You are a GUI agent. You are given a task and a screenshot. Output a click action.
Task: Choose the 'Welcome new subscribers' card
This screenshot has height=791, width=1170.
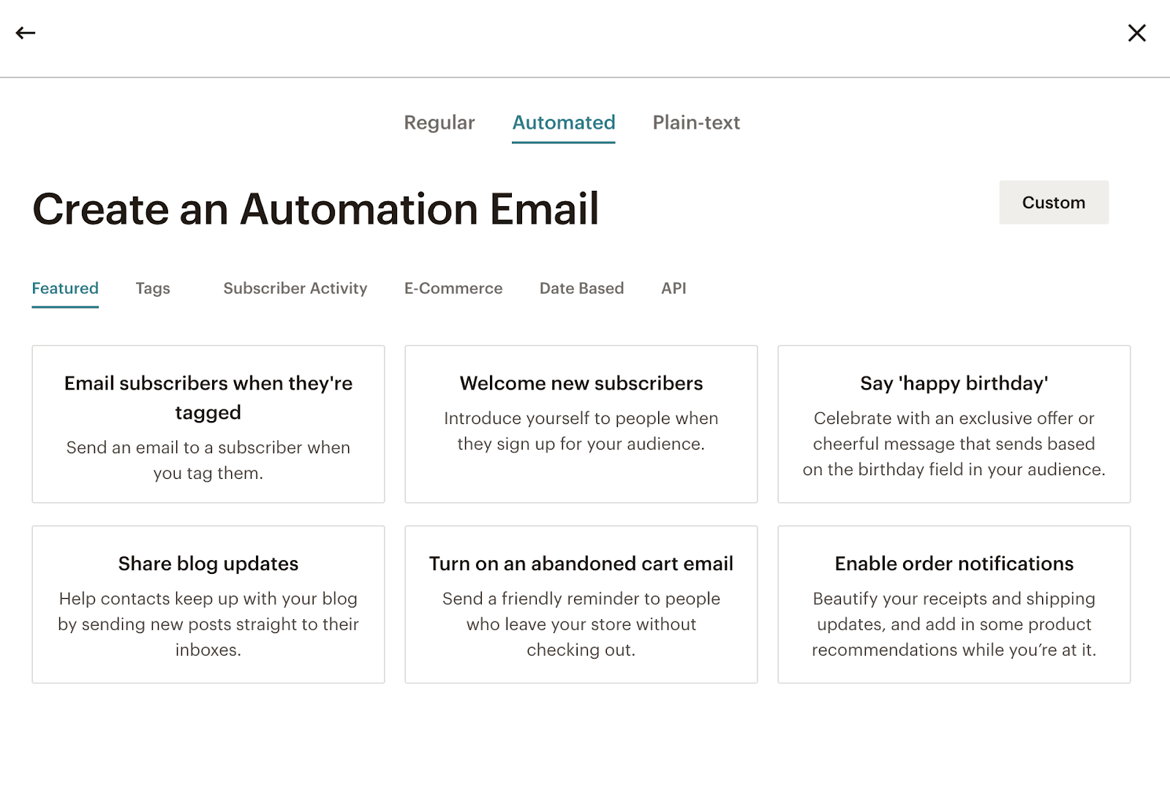click(581, 424)
